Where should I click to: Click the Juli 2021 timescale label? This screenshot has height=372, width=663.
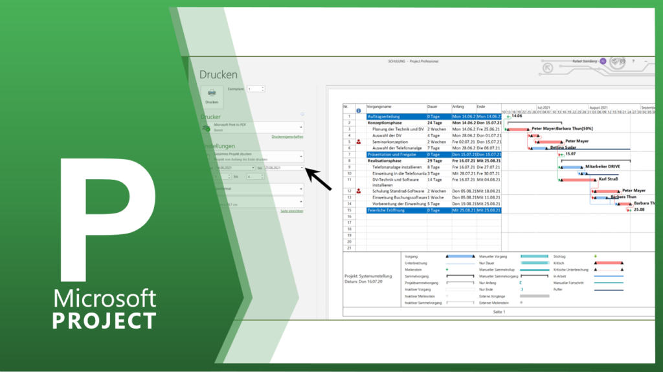coord(544,108)
